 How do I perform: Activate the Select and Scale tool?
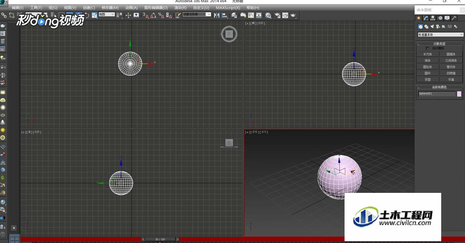click(94, 15)
